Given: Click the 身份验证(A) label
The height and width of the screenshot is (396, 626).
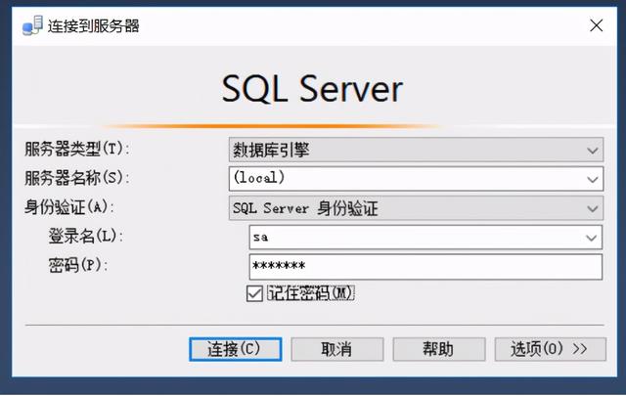Looking at the screenshot, I should click(69, 207).
